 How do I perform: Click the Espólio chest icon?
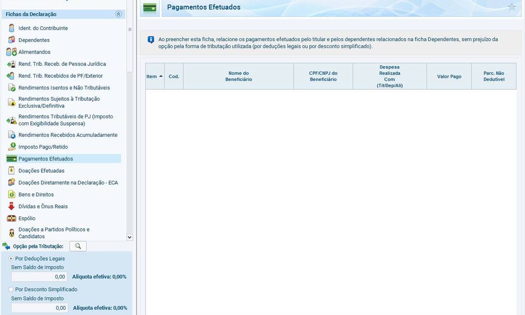pyautogui.click(x=12, y=218)
